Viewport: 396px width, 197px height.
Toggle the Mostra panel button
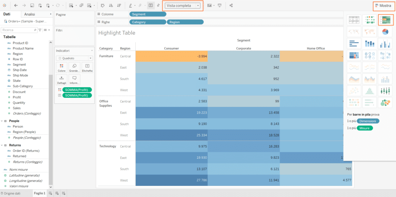pos(383,6)
